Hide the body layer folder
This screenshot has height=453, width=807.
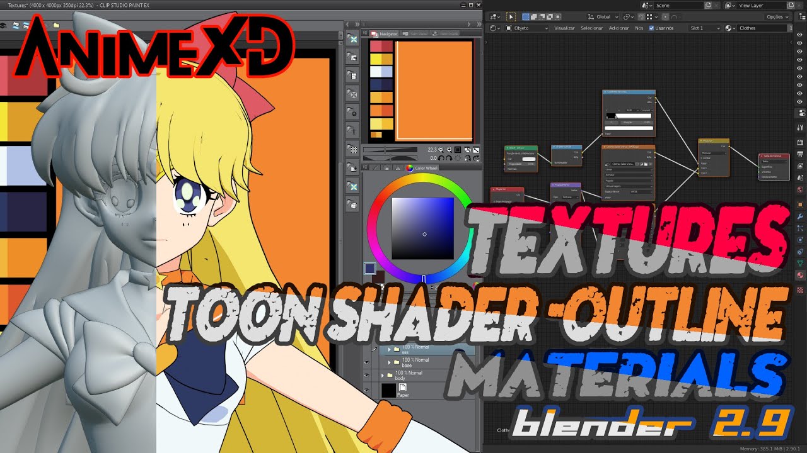(x=367, y=375)
